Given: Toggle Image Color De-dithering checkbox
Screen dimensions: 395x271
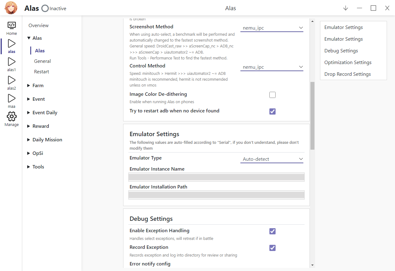Looking at the screenshot, I should click(x=272, y=95).
